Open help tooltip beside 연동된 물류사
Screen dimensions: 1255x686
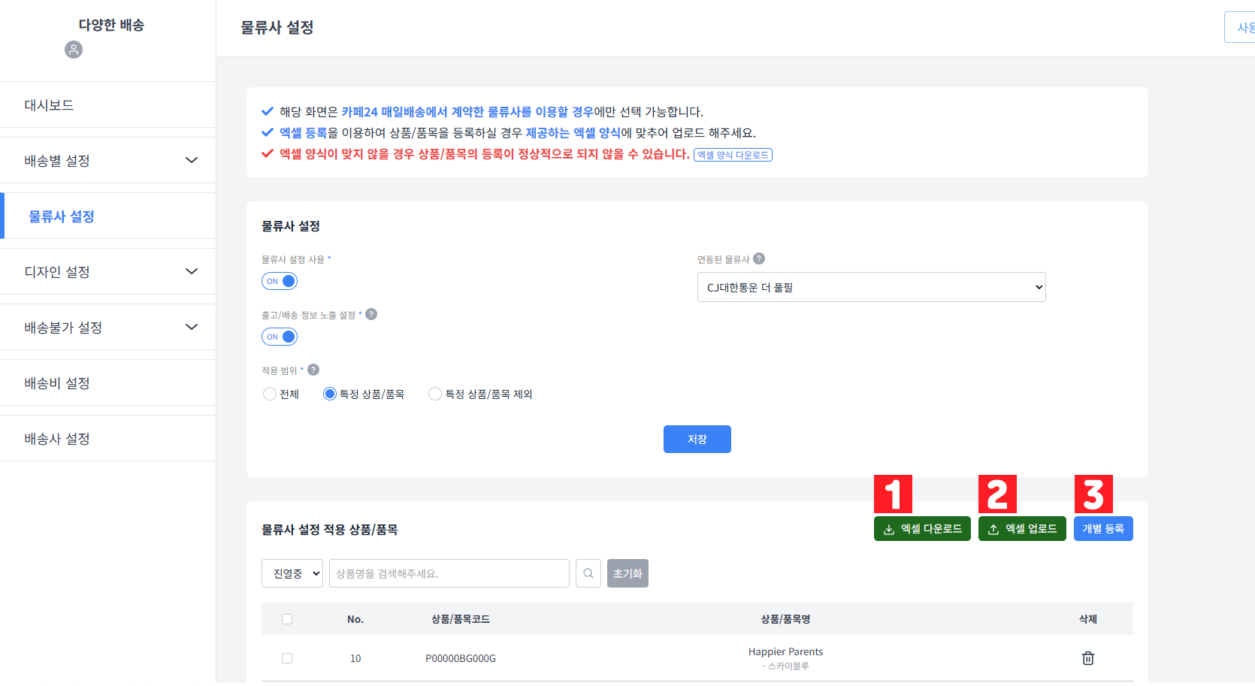point(759,258)
